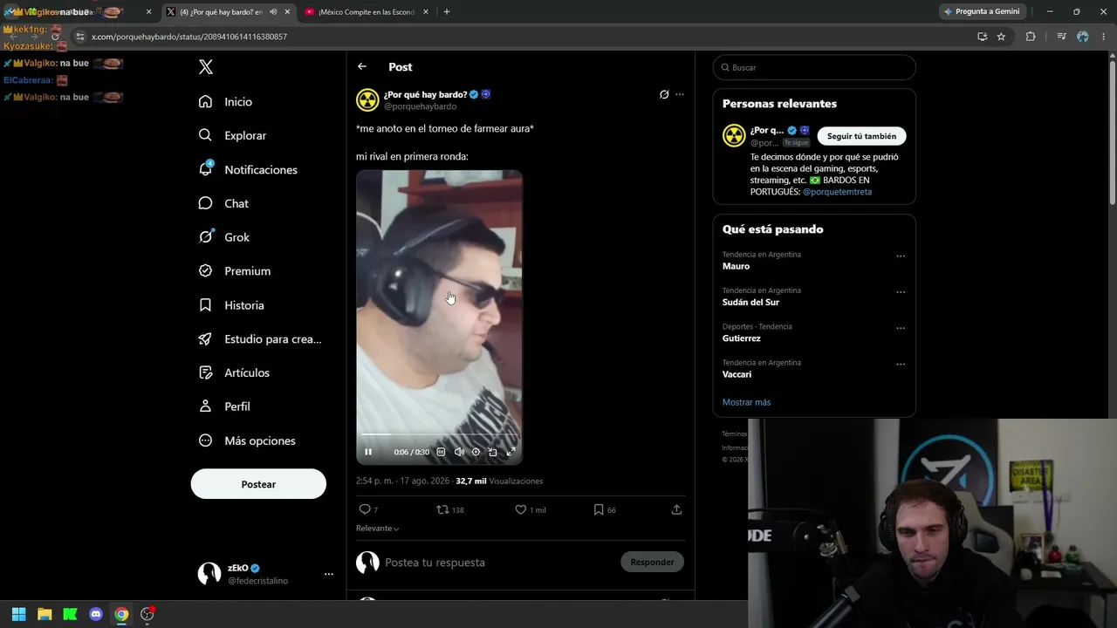The height and width of the screenshot is (628, 1117).
Task: Repost the post showing 138 reposts
Action: (x=443, y=509)
